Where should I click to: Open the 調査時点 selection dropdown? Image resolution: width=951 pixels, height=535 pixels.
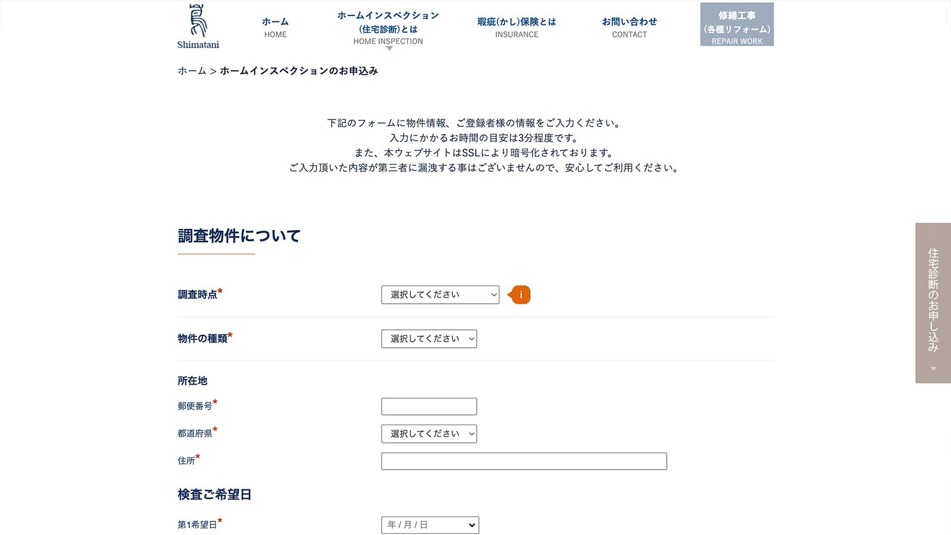tap(440, 294)
